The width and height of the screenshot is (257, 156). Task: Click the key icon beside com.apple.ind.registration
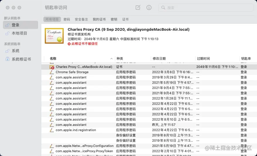pos(52,130)
